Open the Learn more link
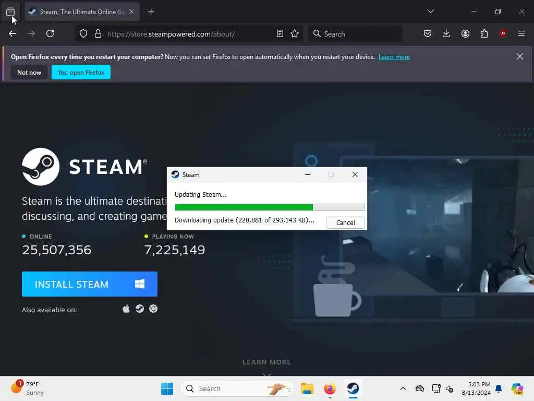The image size is (534, 401). [394, 57]
